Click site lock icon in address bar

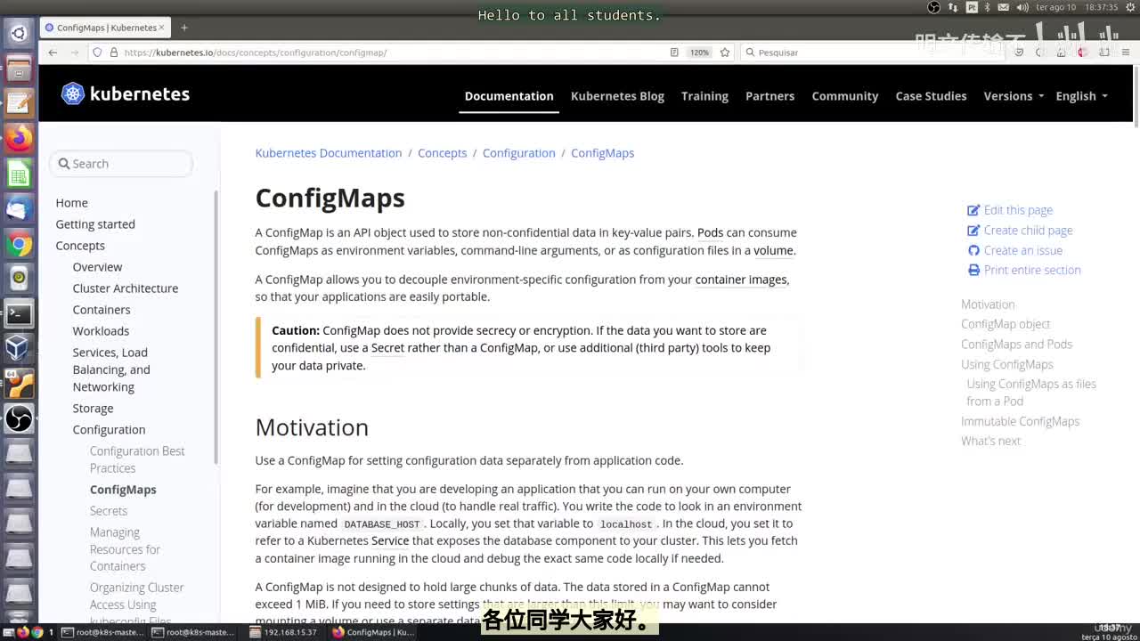(x=114, y=53)
